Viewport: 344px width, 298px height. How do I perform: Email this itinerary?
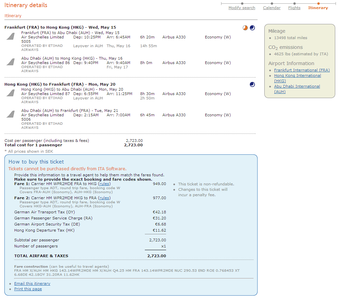click(32, 284)
